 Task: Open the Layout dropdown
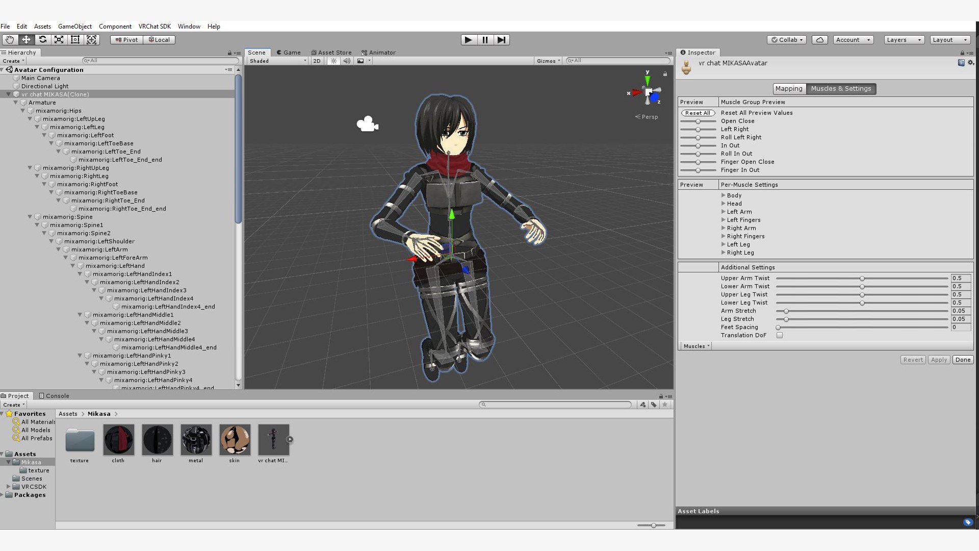[950, 40]
